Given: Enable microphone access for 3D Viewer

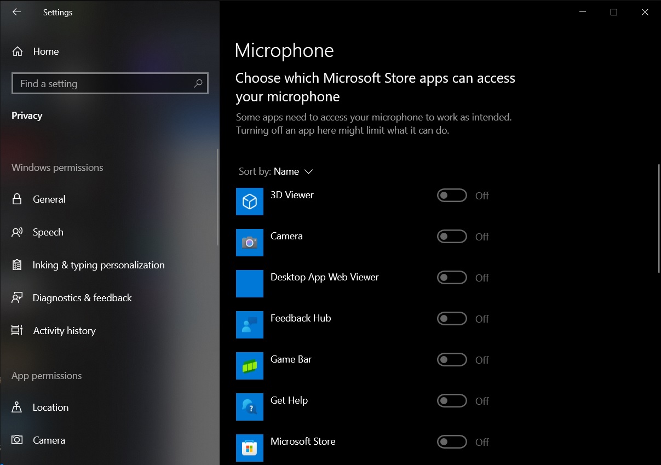Looking at the screenshot, I should click(452, 196).
